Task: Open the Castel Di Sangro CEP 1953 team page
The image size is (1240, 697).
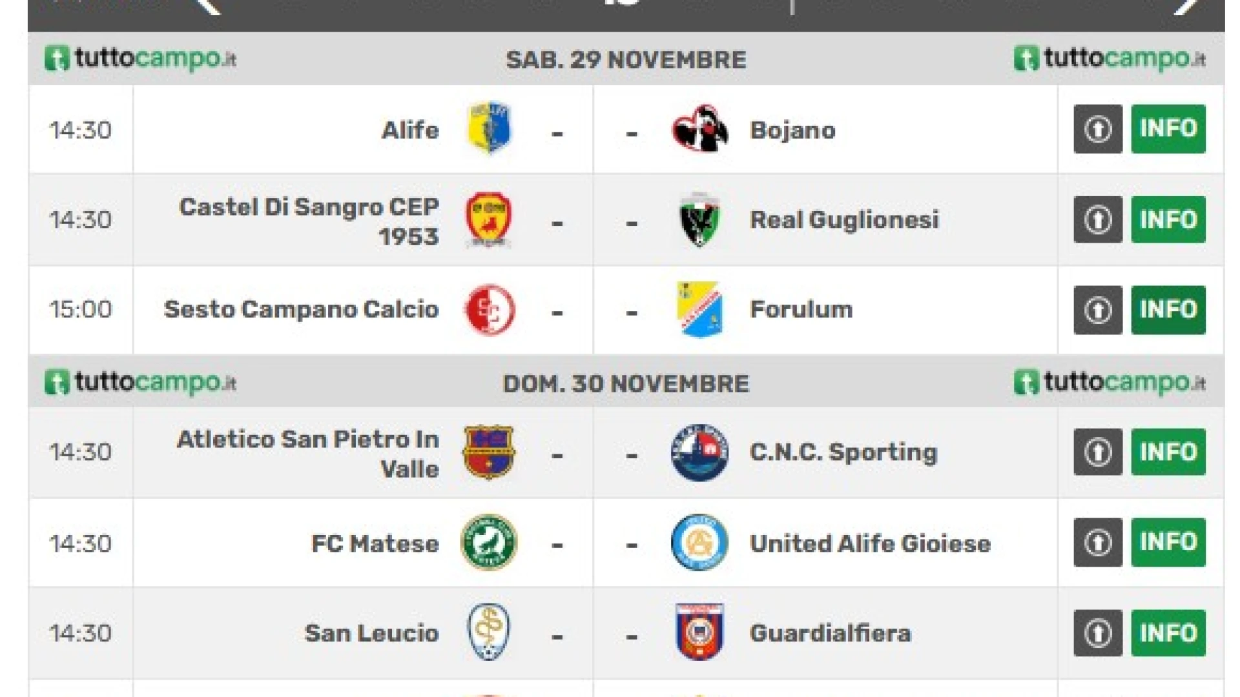Action: (x=309, y=221)
